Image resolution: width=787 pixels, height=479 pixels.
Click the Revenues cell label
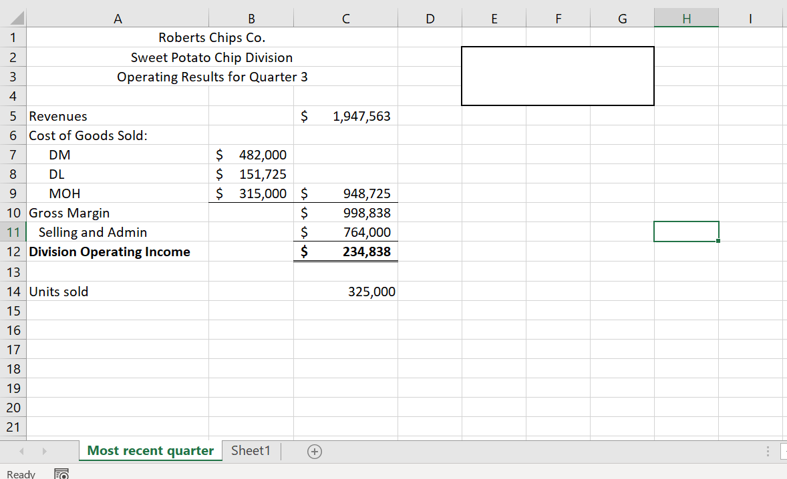(57, 116)
